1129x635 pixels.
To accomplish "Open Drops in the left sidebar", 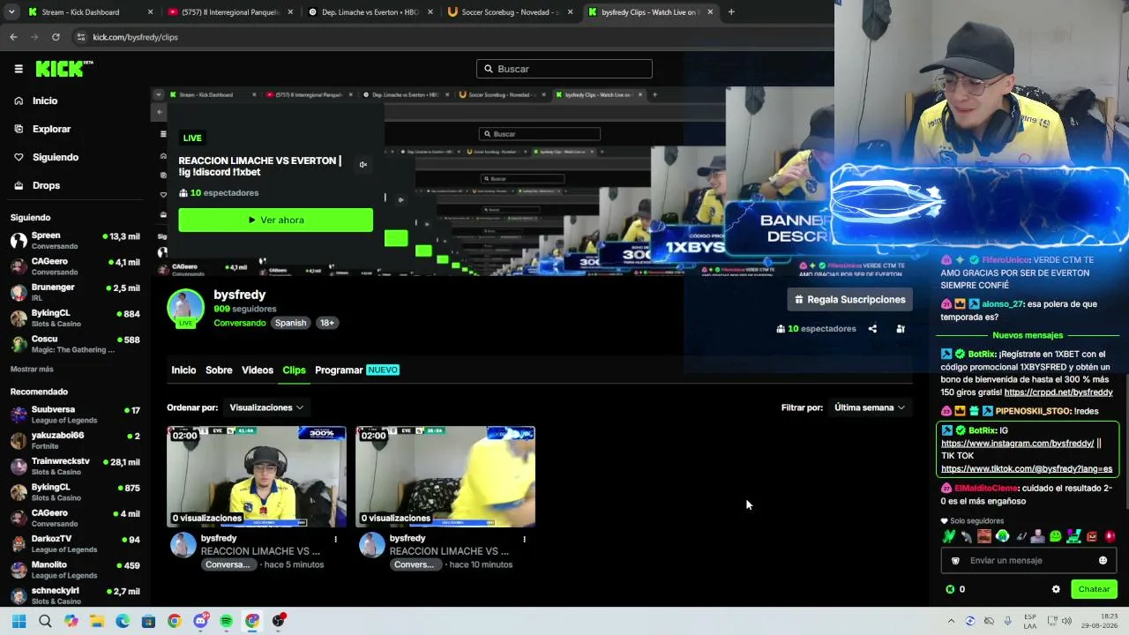I will pyautogui.click(x=46, y=185).
